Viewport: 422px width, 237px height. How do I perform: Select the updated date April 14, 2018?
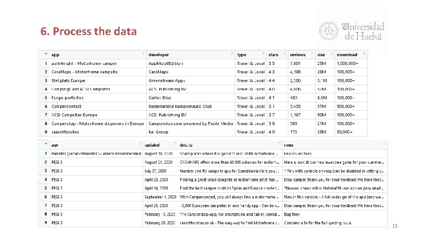pos(156,188)
